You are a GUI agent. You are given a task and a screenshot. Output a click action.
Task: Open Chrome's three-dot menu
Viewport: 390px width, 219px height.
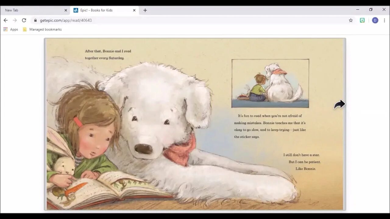point(385,20)
